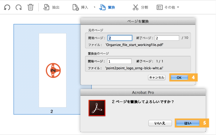Confirm with the OK button

[x=179, y=78]
